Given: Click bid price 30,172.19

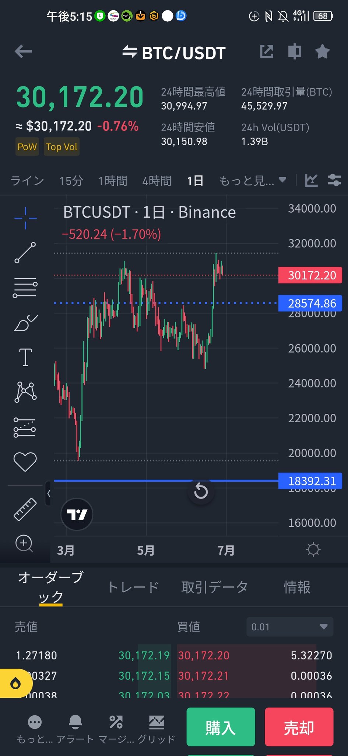Looking at the screenshot, I should click(144, 655).
